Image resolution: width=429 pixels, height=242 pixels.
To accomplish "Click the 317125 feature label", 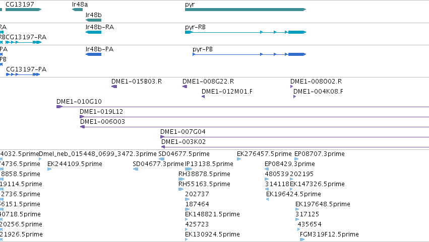I will coord(307,215).
